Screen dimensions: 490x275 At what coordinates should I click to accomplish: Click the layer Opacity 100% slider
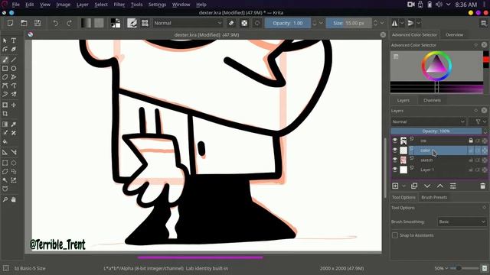pyautogui.click(x=436, y=131)
